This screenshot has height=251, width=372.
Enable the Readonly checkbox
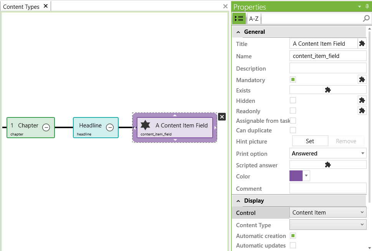point(293,111)
